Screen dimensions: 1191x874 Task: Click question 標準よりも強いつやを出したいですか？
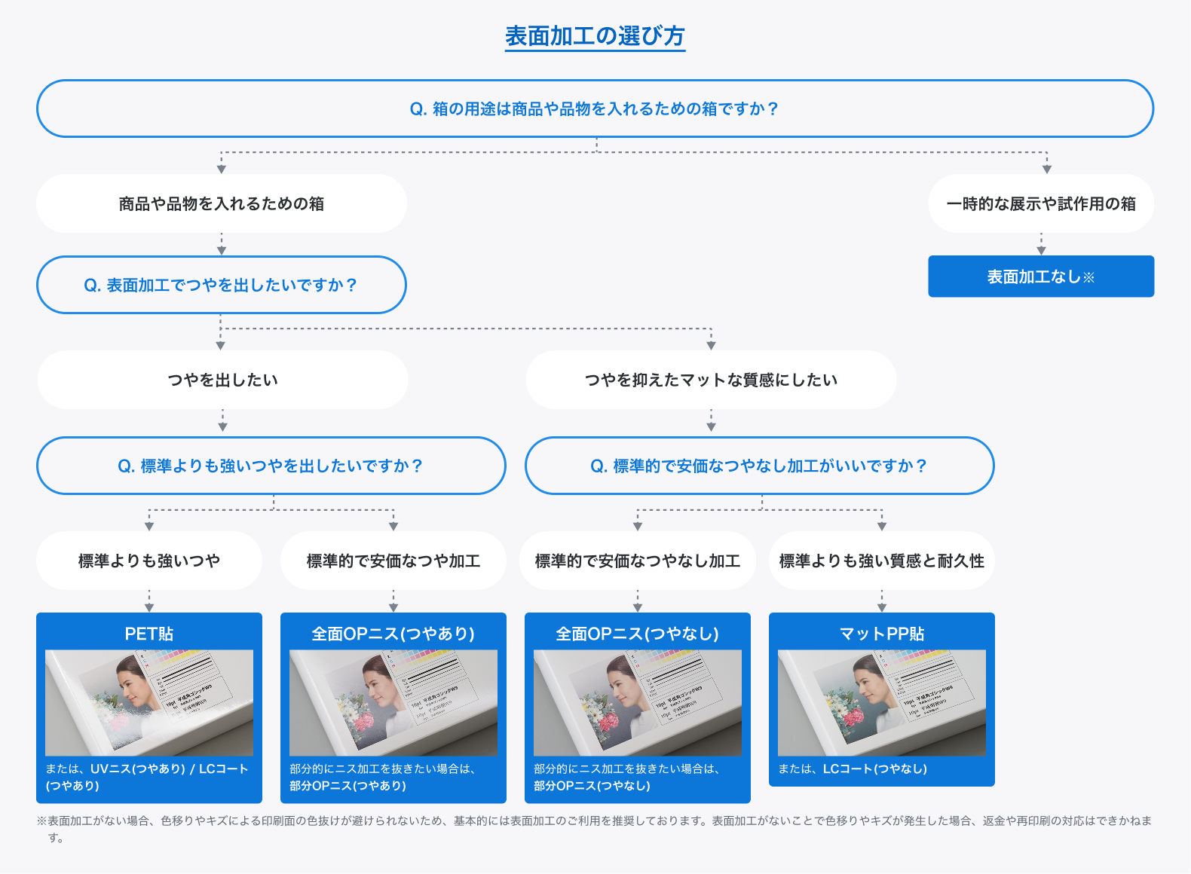(x=271, y=466)
